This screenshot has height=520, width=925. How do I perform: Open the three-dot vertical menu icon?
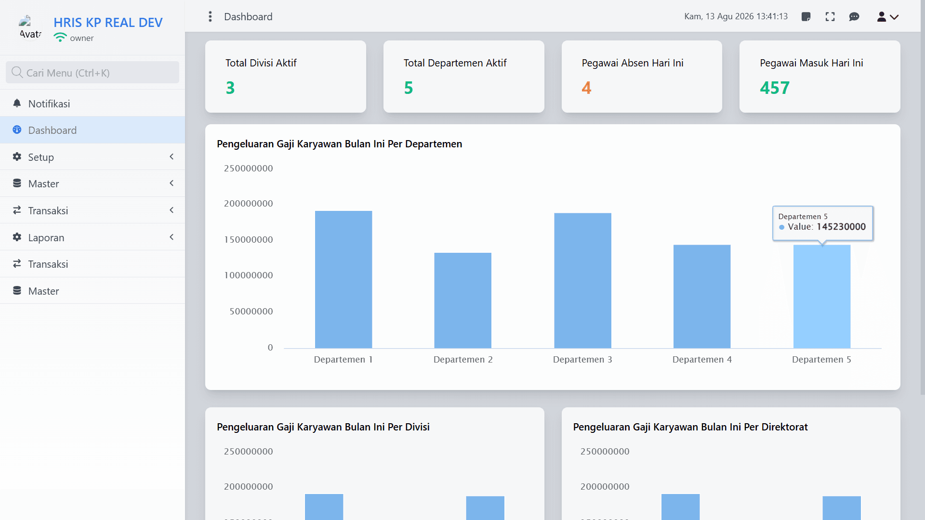(210, 16)
